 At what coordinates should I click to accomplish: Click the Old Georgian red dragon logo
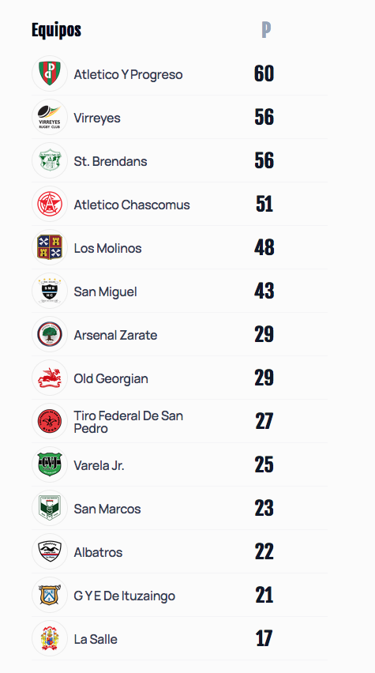(50, 378)
